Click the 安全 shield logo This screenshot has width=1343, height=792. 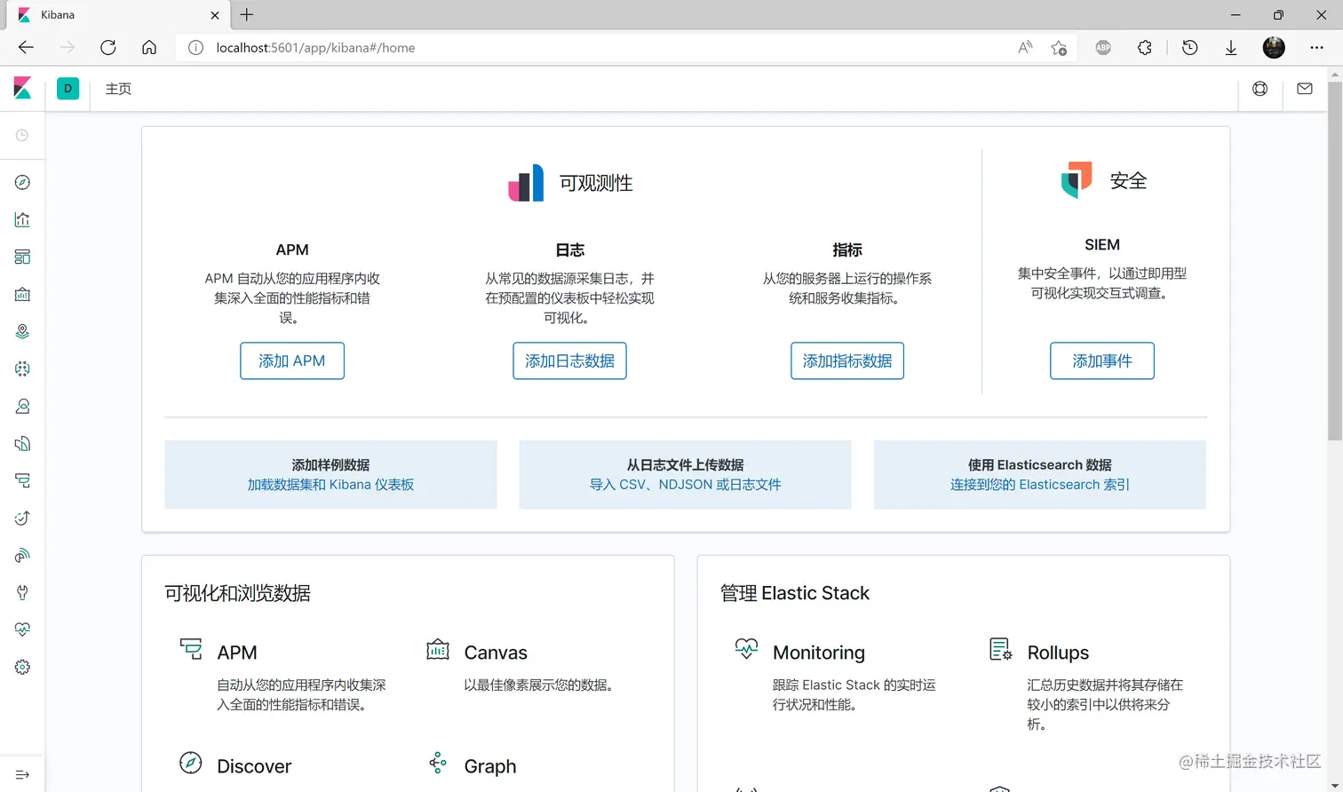(x=1077, y=180)
